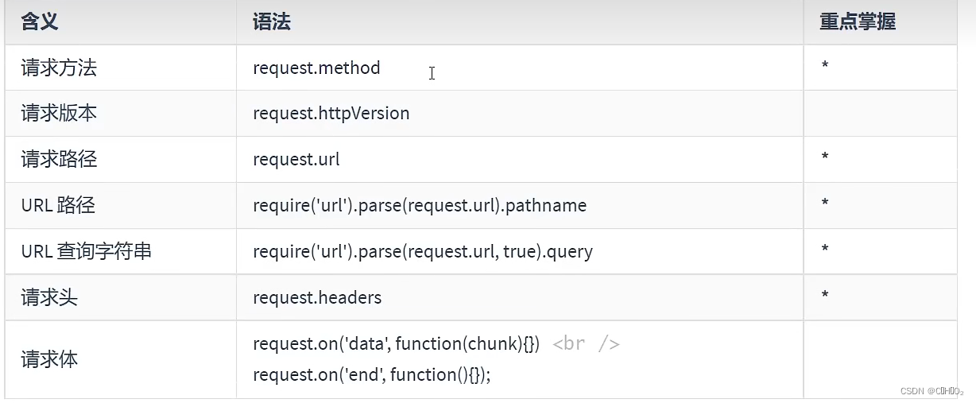Click the request.method syntax text
Screen dimensions: 976x403
tap(316, 68)
